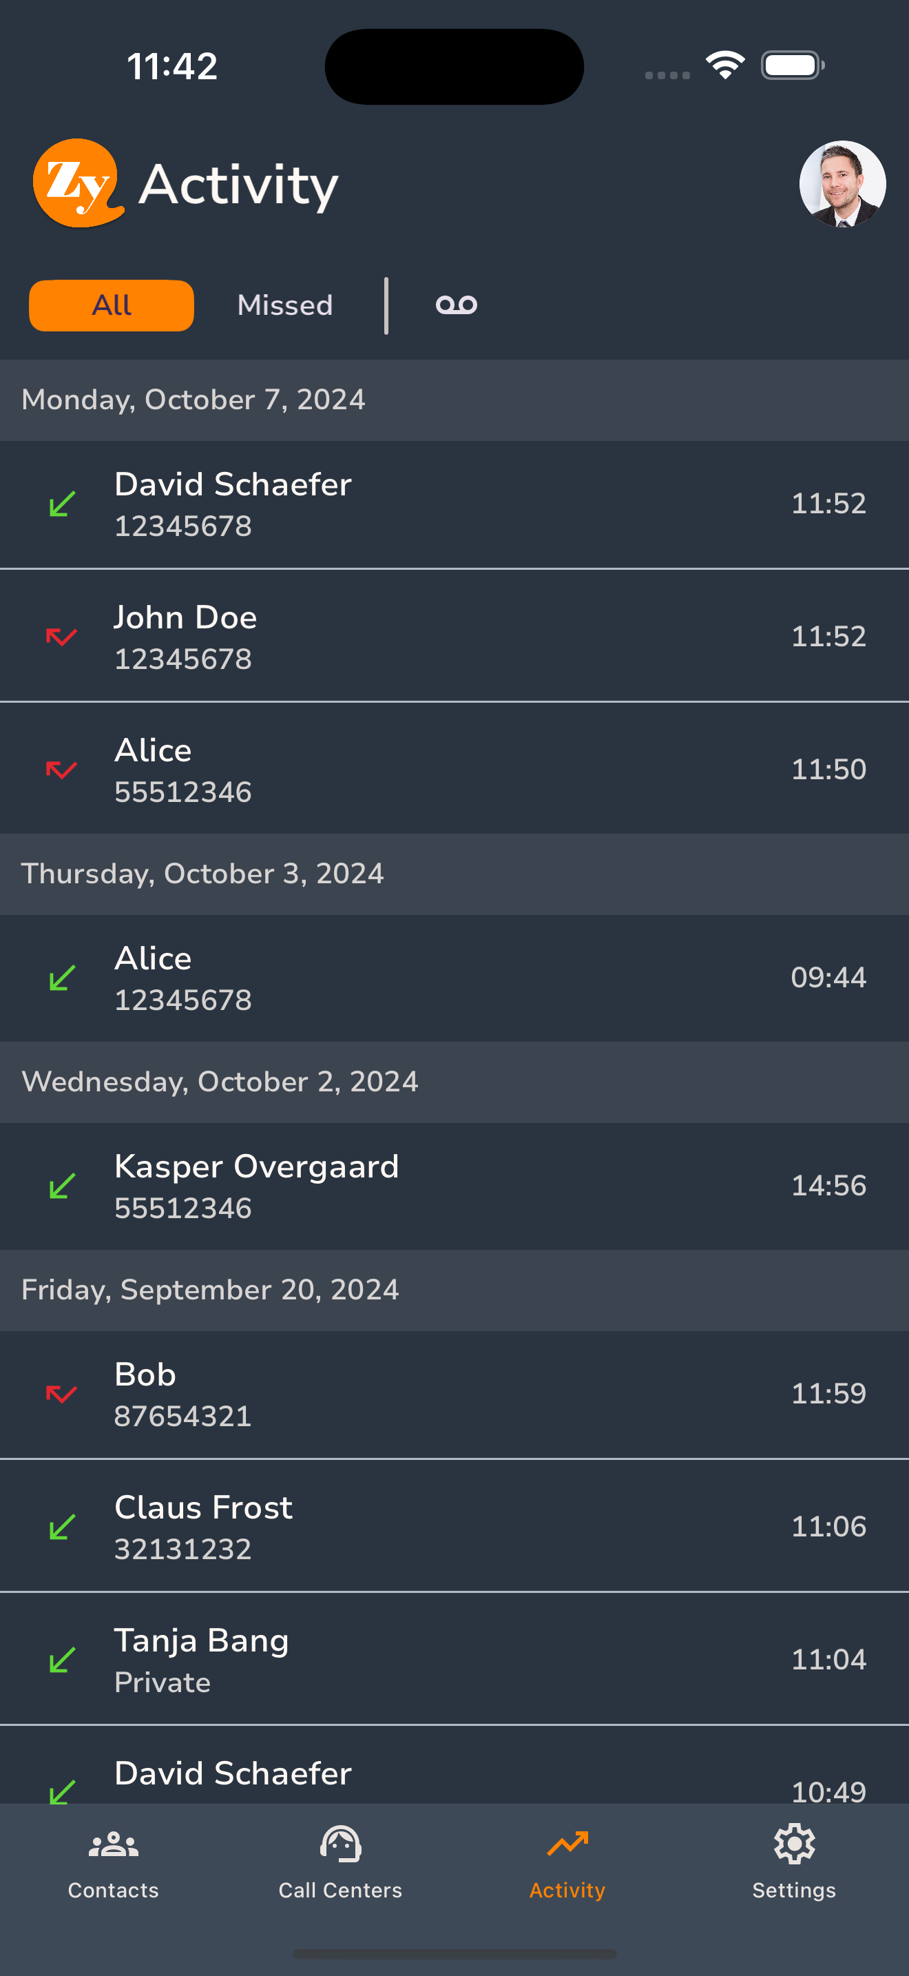Go to the Call Centers headset icon
Screen dimensions: 909x1976
pyautogui.click(x=340, y=1844)
